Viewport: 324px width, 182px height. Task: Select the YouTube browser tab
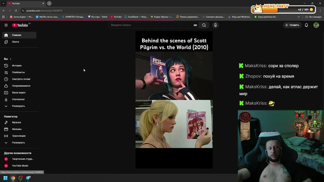click(x=25, y=3)
